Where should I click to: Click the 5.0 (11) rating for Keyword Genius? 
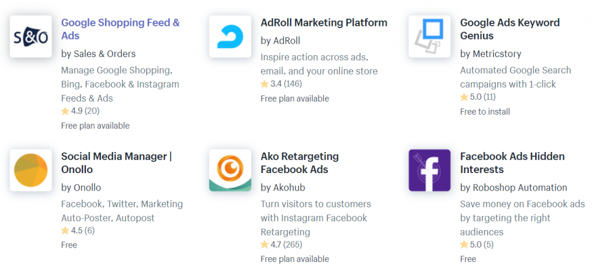click(477, 97)
